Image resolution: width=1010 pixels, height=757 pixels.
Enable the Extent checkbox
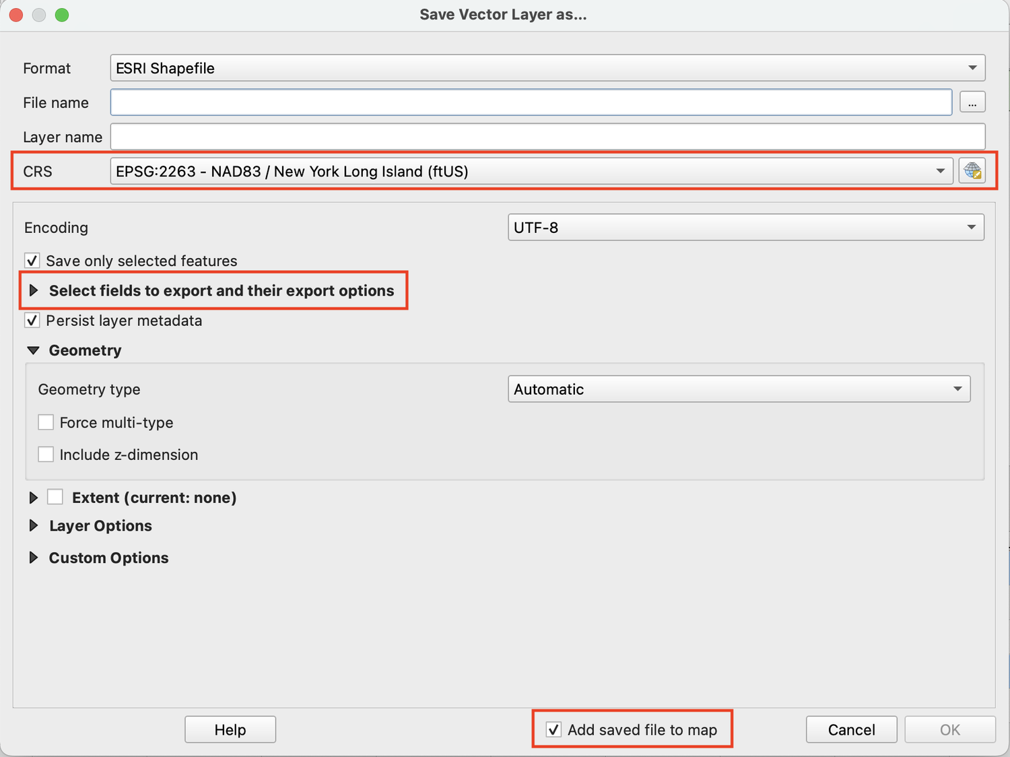coord(55,496)
